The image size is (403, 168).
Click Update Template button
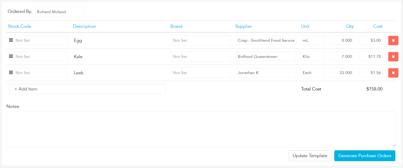point(310,156)
